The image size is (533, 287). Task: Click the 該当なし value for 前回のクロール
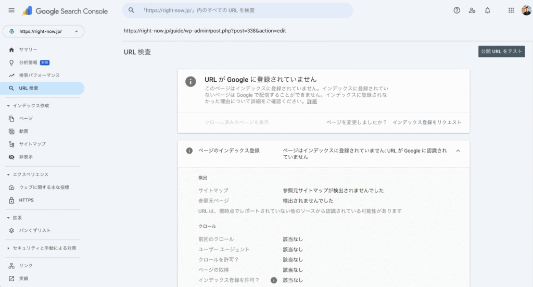click(293, 240)
